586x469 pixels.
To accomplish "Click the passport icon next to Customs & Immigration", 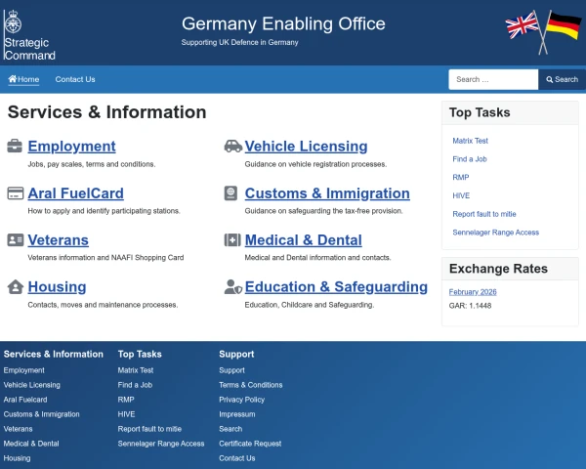I will (231, 193).
